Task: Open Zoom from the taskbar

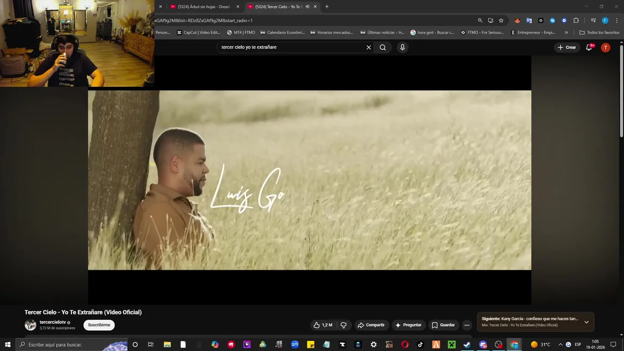Action: (x=294, y=345)
